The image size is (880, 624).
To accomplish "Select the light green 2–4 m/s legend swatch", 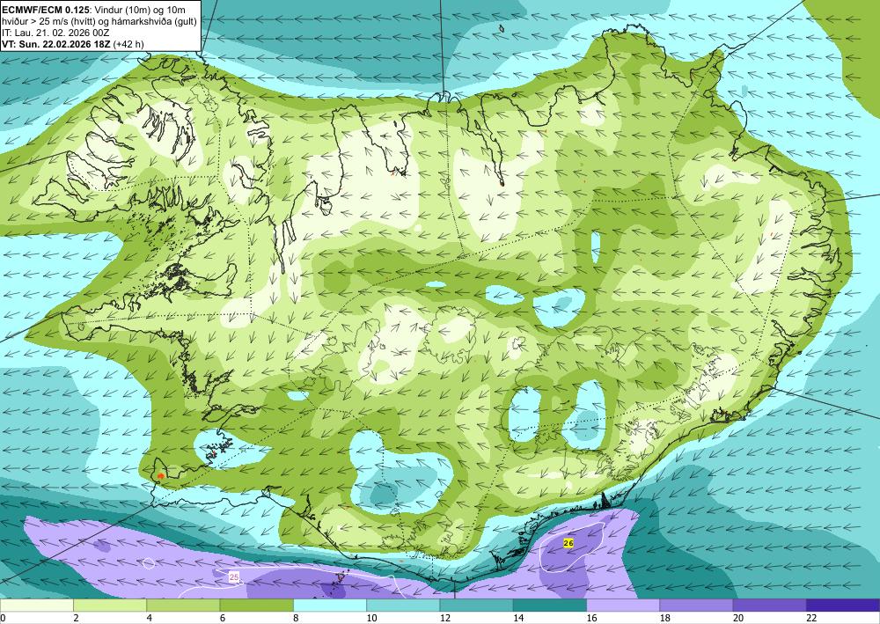I will click(x=110, y=605).
